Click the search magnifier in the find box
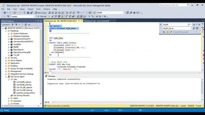 tap(189, 25)
